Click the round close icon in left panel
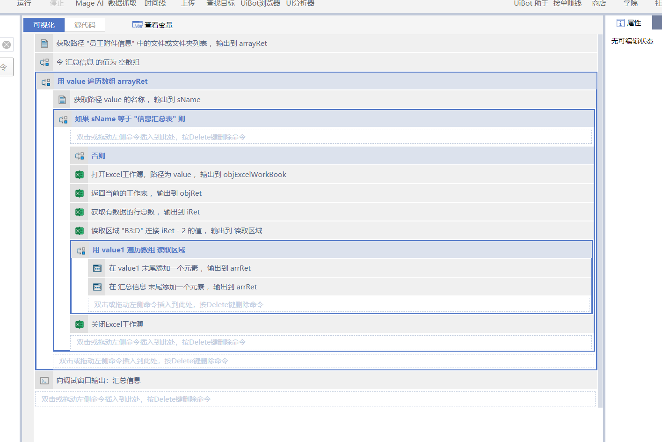The width and height of the screenshot is (662, 442). click(7, 44)
